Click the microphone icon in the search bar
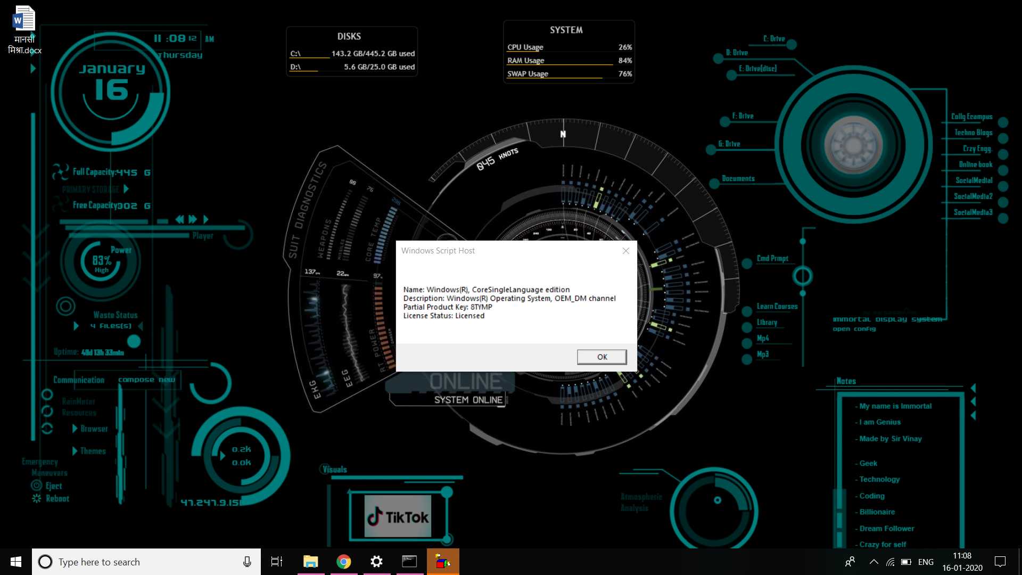Image resolution: width=1022 pixels, height=575 pixels. pos(246,562)
